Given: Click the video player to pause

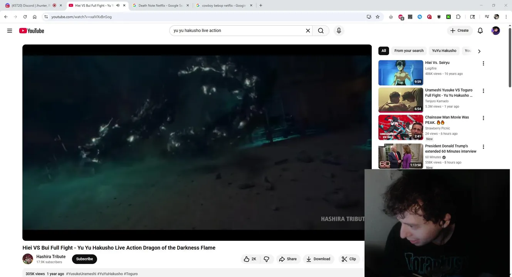Looking at the screenshot, I should [x=197, y=142].
